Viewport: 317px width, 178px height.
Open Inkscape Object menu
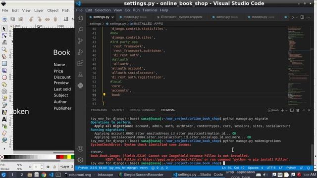pos(53,10)
